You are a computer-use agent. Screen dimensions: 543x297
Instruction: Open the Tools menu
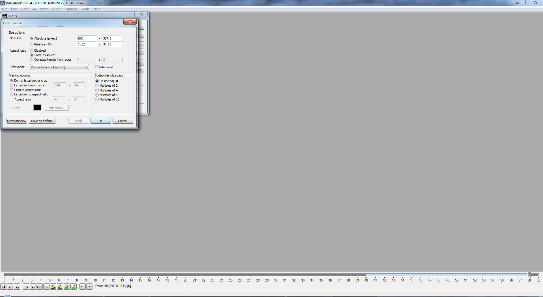pos(85,9)
